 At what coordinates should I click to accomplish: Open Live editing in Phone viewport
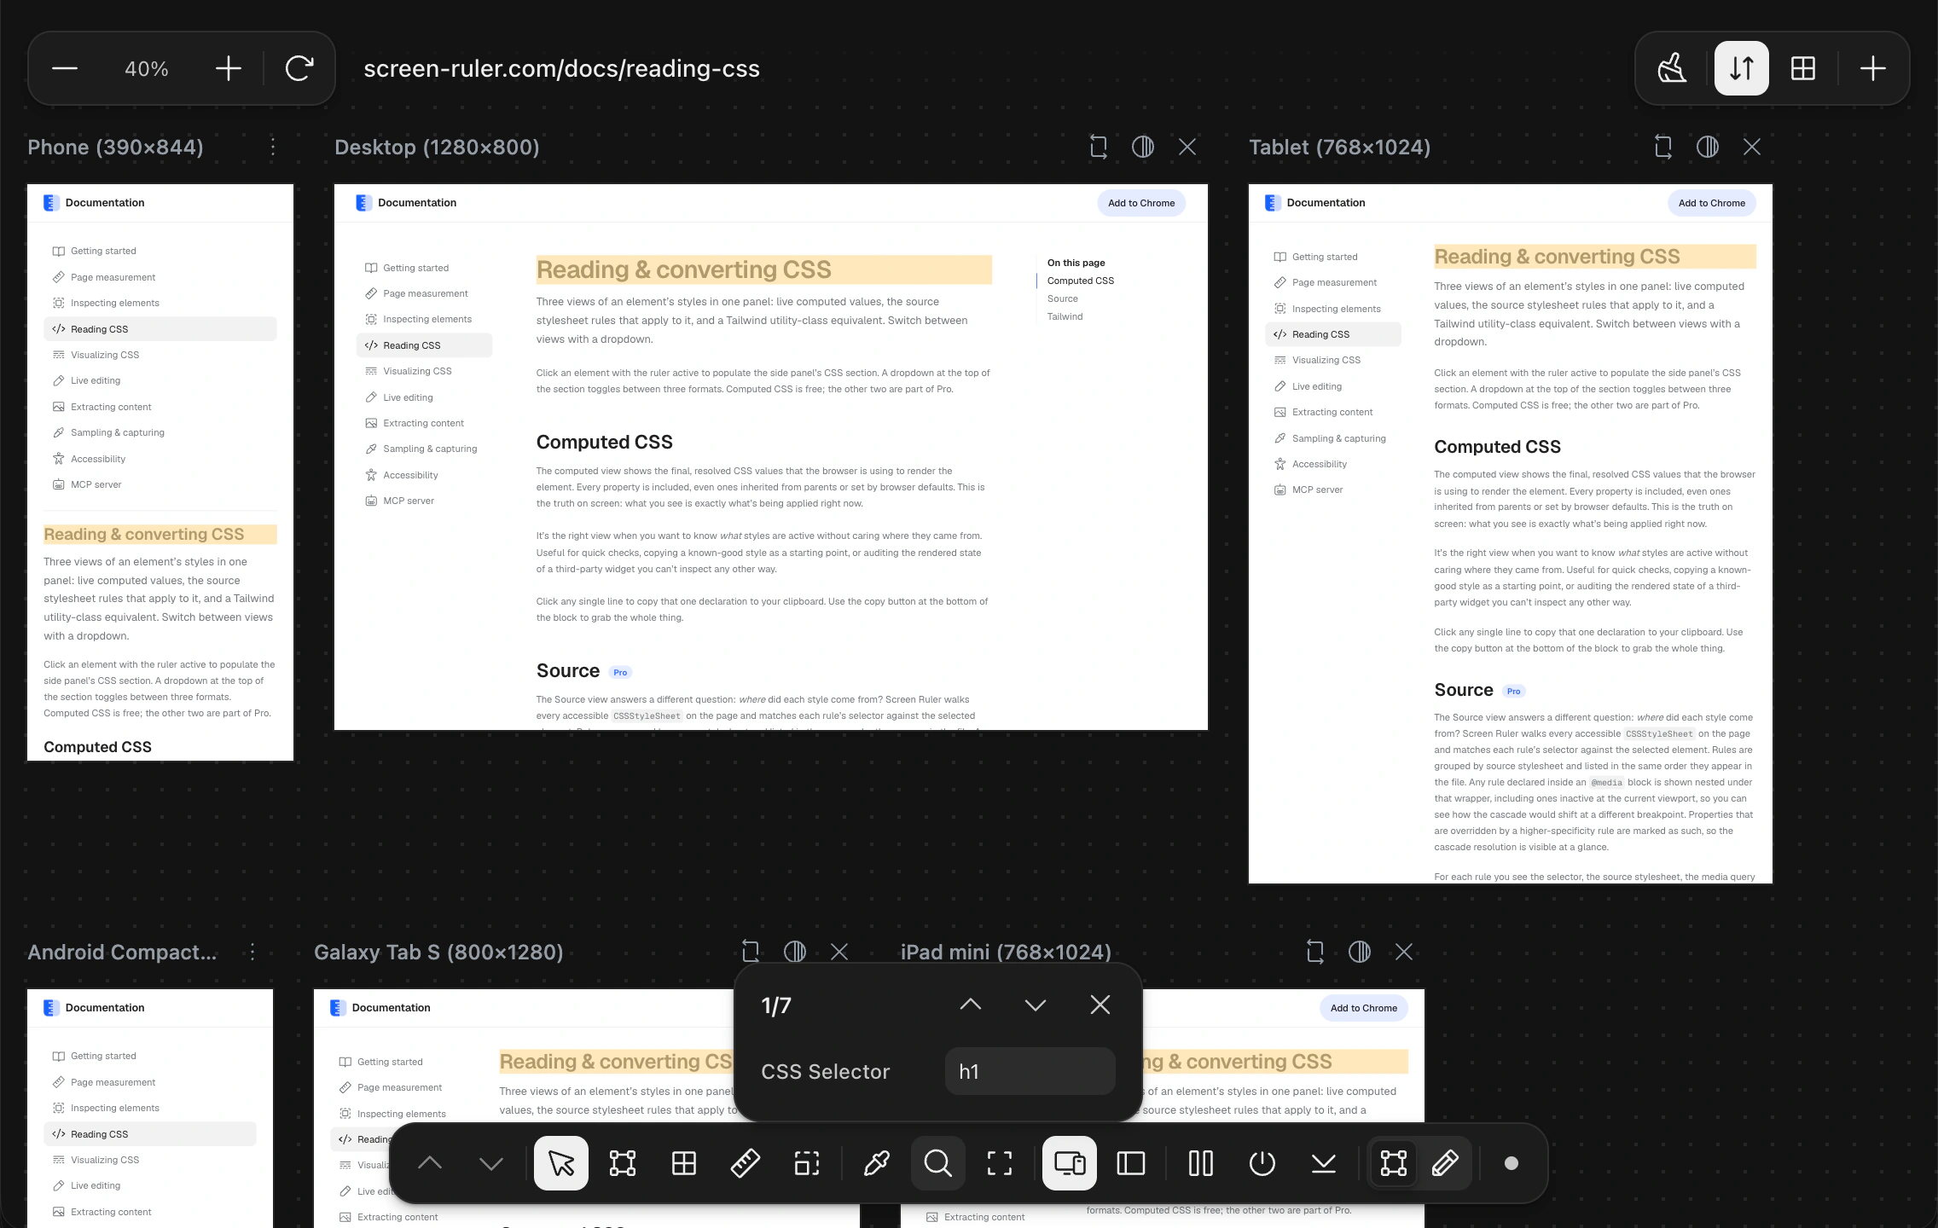click(160, 380)
